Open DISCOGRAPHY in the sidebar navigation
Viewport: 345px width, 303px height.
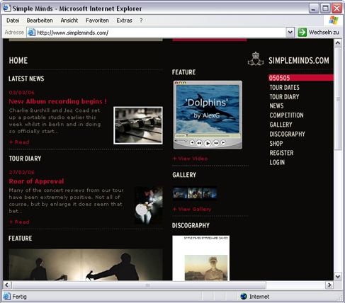click(x=288, y=134)
